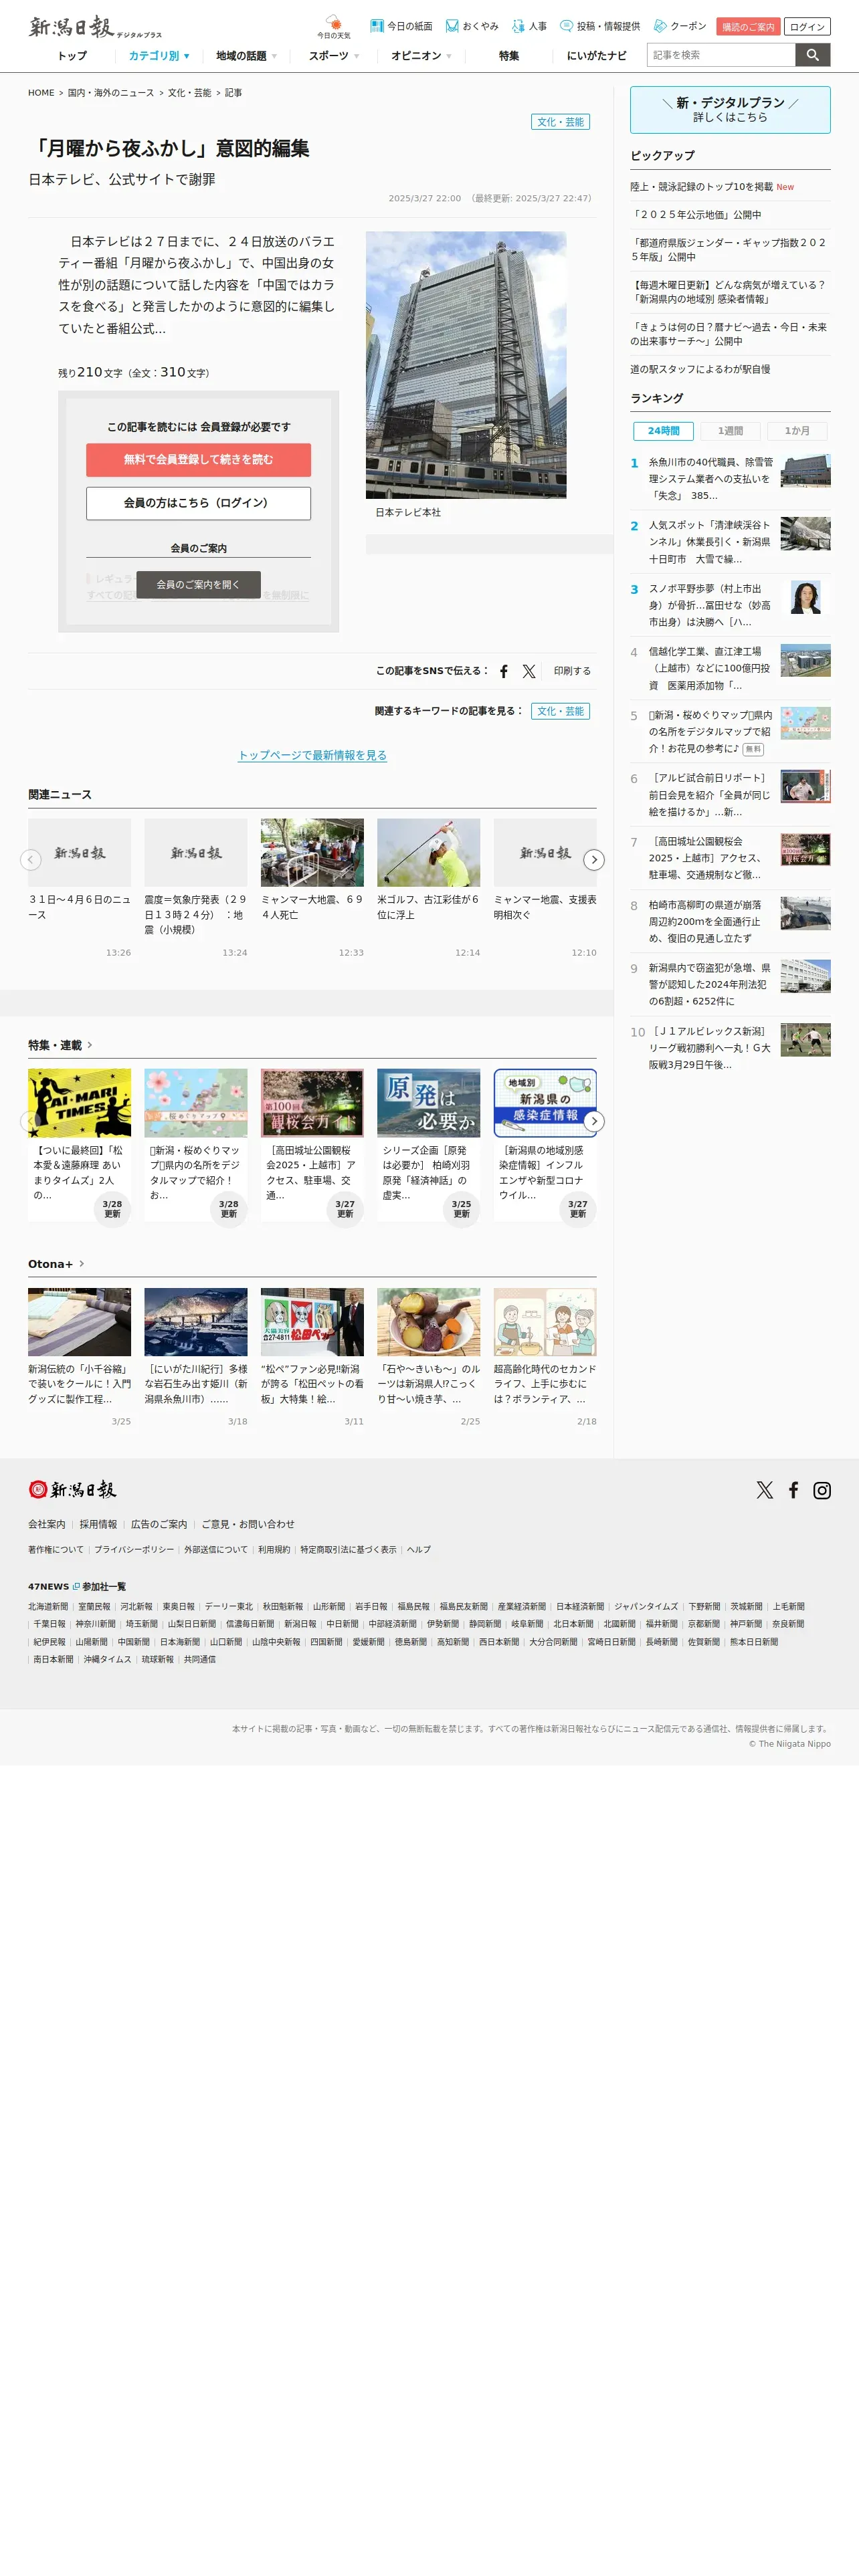Open 今日の紙面 newspaper icon link

tap(401, 26)
